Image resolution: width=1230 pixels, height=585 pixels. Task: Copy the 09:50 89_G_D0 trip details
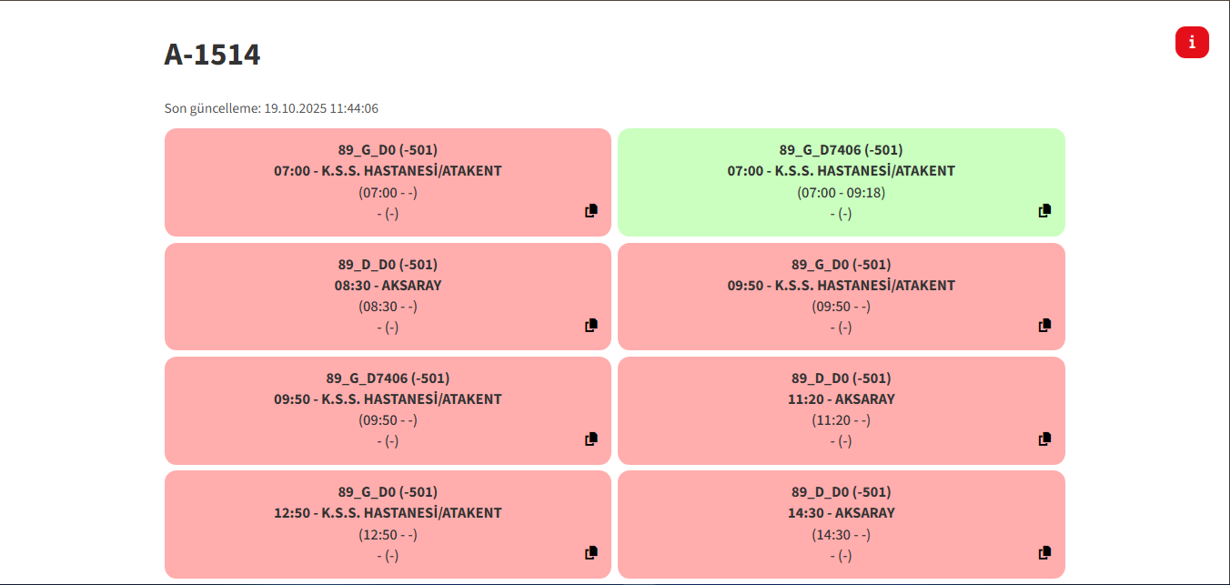[1044, 325]
